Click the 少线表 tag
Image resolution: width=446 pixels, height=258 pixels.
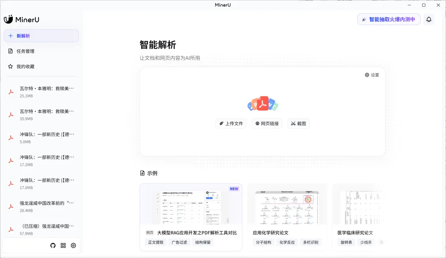coord(366,242)
